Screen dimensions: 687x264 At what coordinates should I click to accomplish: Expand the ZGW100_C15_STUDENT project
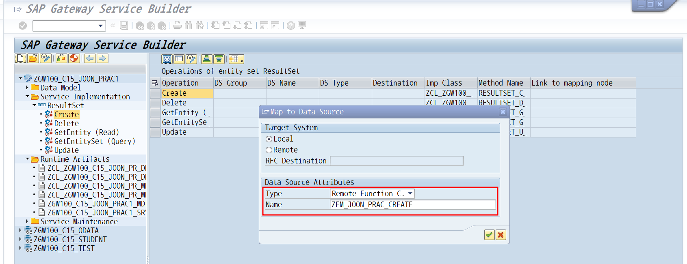(20, 239)
